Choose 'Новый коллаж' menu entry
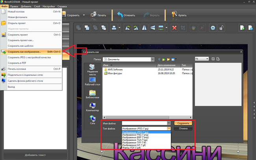This screenshot has width=256, height=160. (x=31, y=11)
